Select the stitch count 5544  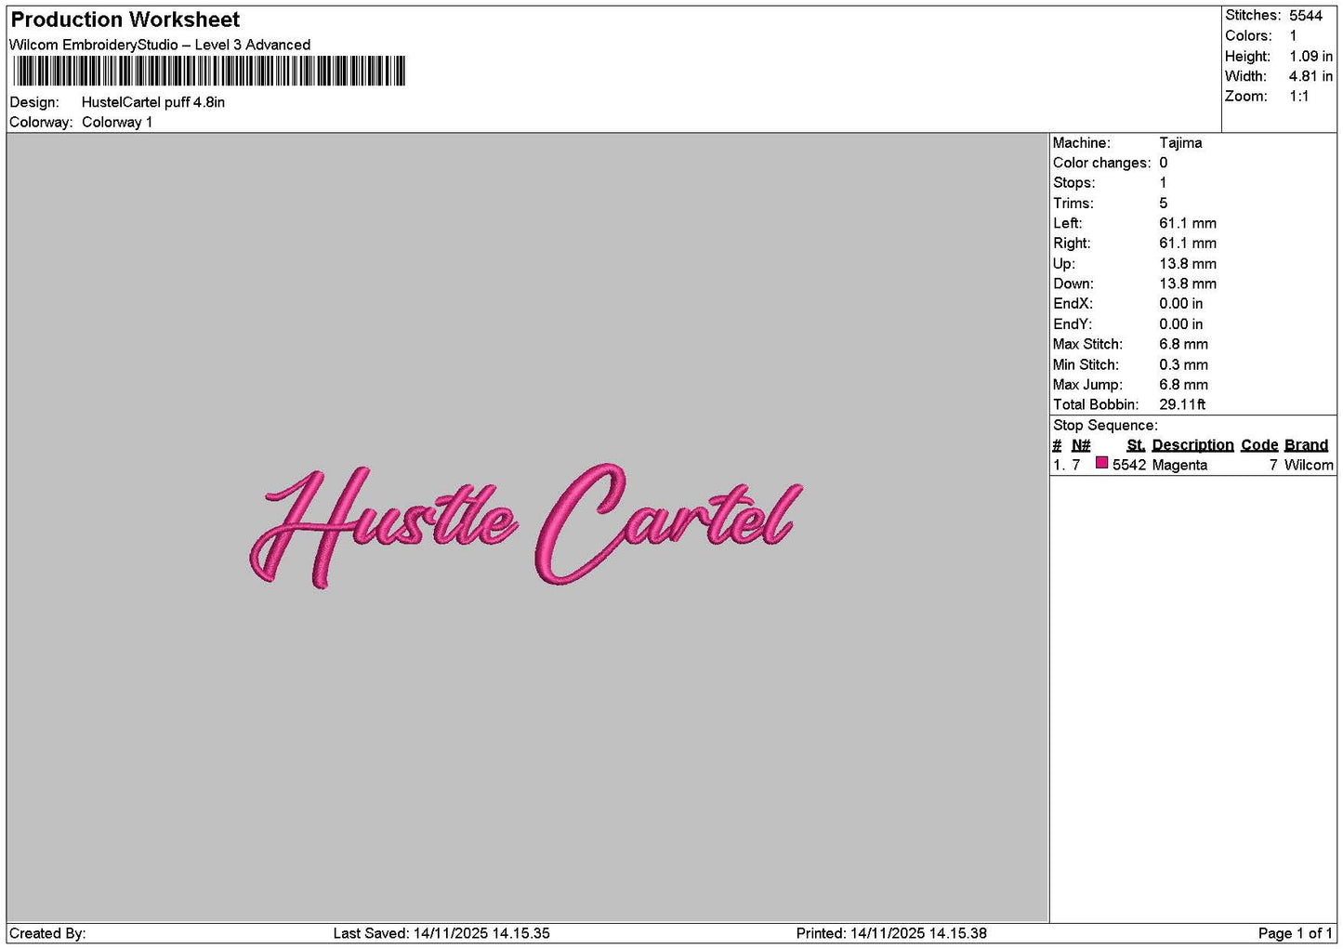click(1305, 16)
